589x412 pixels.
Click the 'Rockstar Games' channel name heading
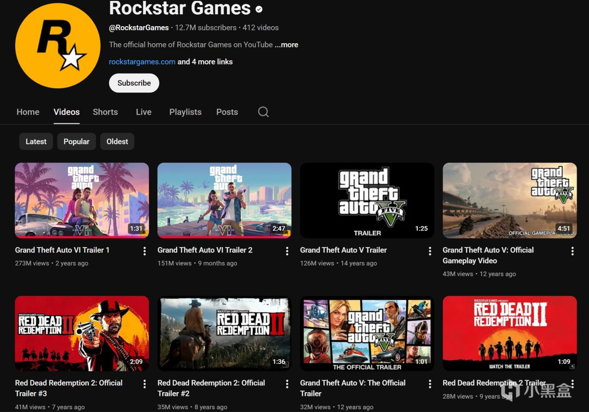click(x=180, y=8)
